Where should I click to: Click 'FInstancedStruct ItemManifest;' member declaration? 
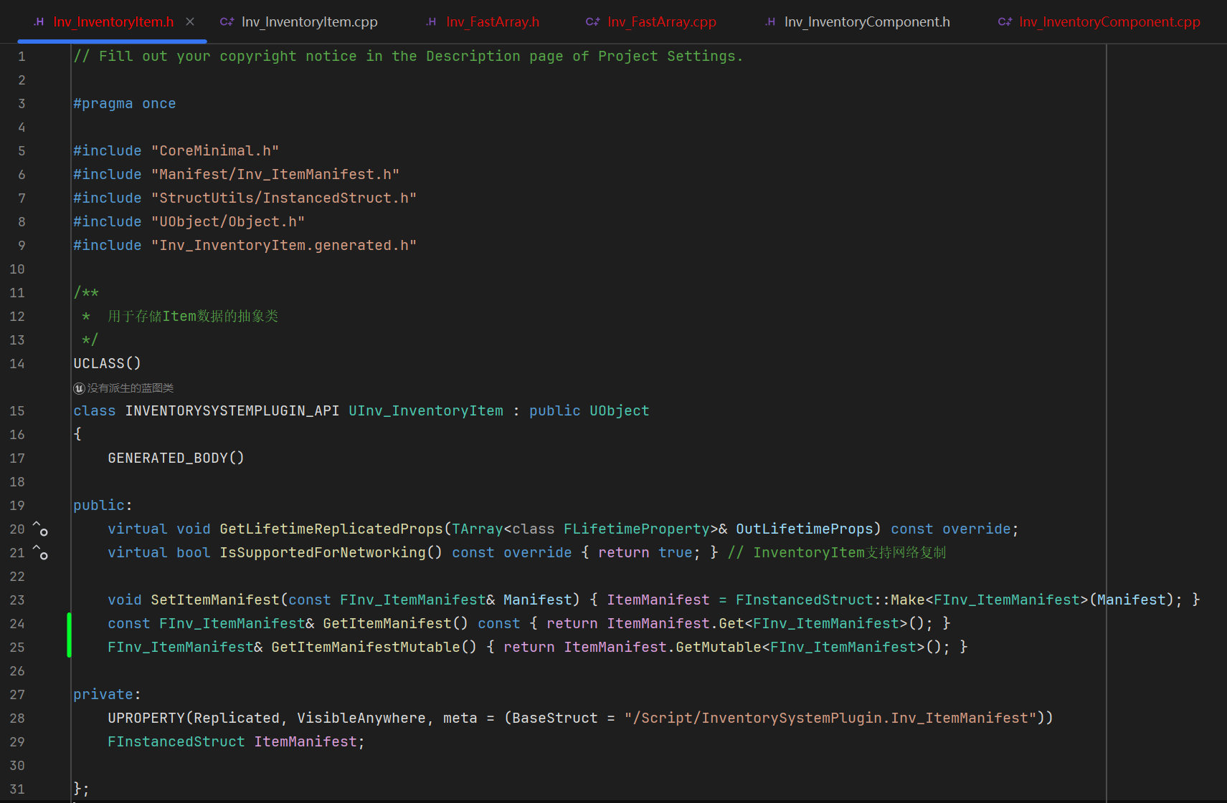237,742
